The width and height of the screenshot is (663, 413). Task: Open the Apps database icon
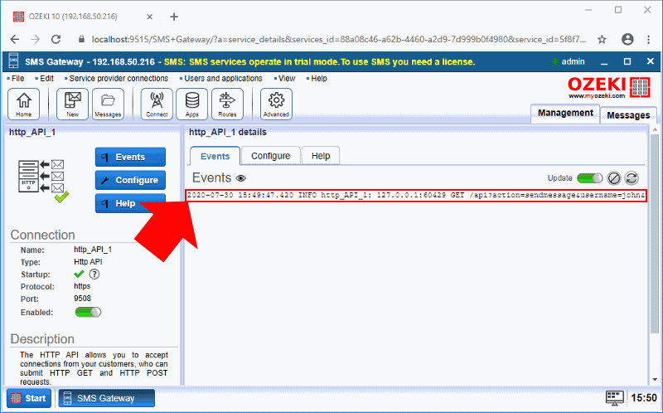191,104
